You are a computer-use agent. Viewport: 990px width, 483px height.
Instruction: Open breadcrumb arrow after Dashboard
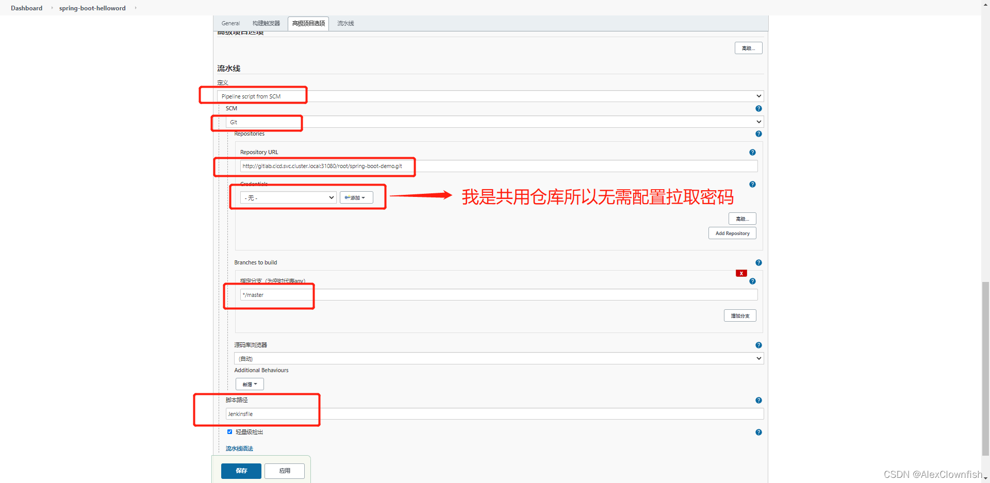point(52,8)
